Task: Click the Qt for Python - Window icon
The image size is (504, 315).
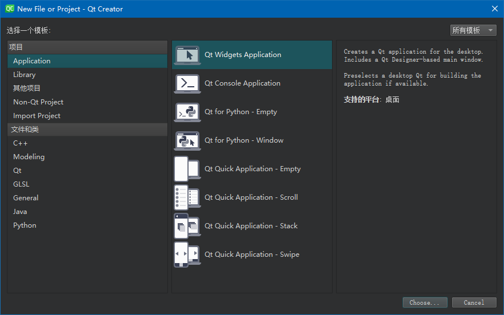Action: click(x=187, y=140)
